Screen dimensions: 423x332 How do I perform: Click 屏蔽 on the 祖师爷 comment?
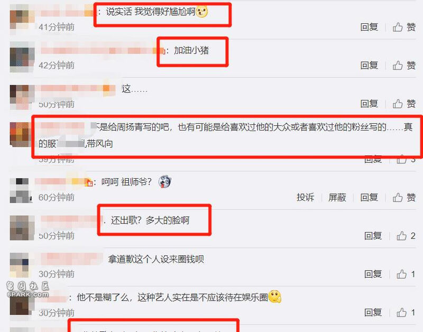tap(337, 197)
